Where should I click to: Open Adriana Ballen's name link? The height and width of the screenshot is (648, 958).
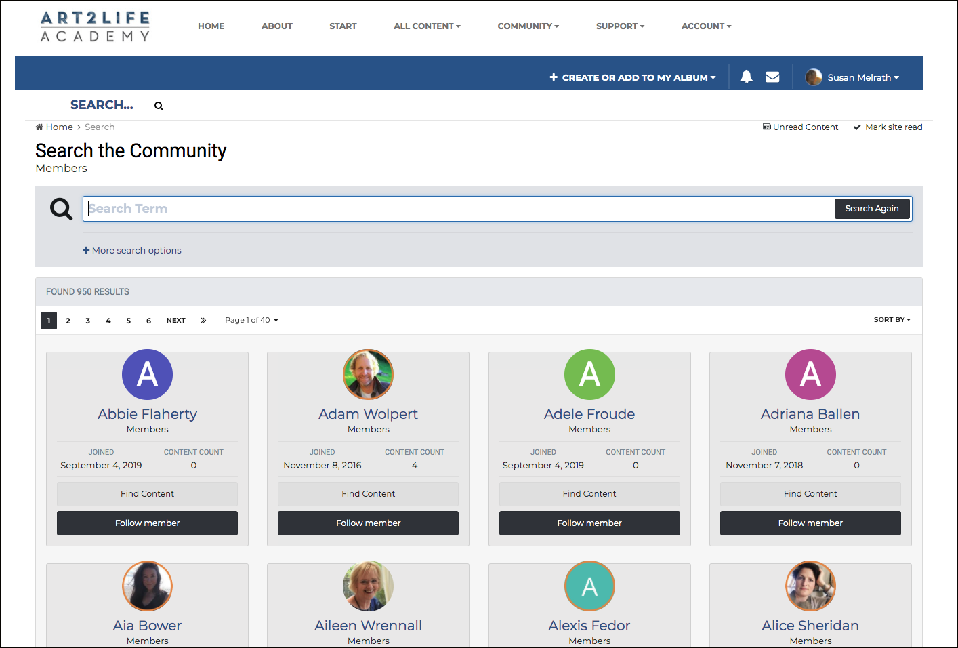[x=810, y=414]
